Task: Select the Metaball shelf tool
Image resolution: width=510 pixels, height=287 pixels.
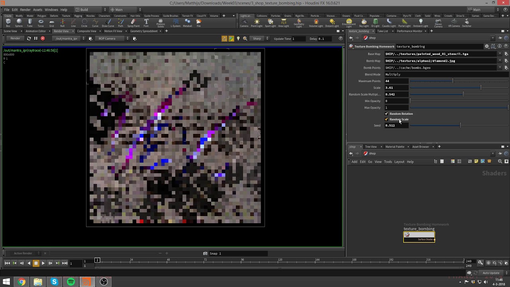Action: pyautogui.click(x=187, y=23)
